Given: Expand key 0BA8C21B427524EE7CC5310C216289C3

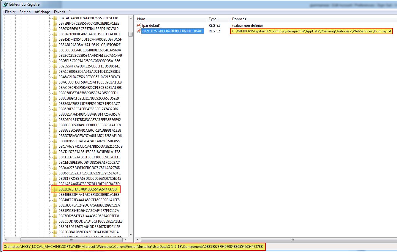Looking at the screenshot, I should (50, 77).
